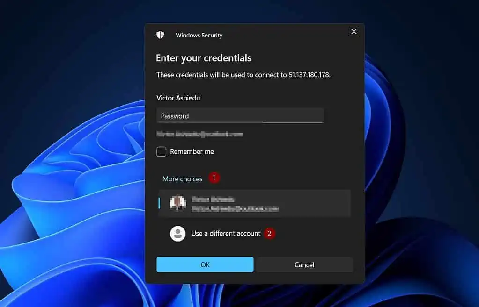Click the Windows Security title text
Screen dimensions: 479x307
click(x=199, y=36)
